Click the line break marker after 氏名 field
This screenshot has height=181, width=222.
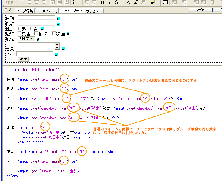tap(58, 24)
